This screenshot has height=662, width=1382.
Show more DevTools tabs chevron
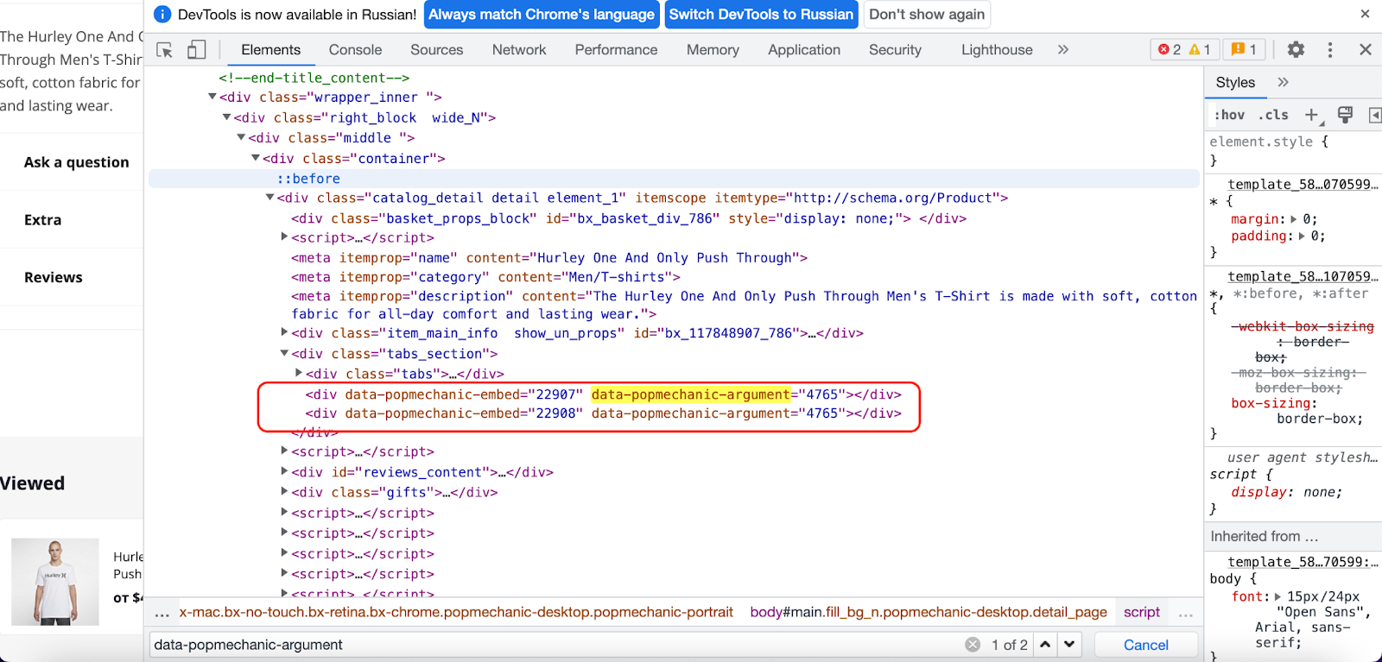(1063, 50)
